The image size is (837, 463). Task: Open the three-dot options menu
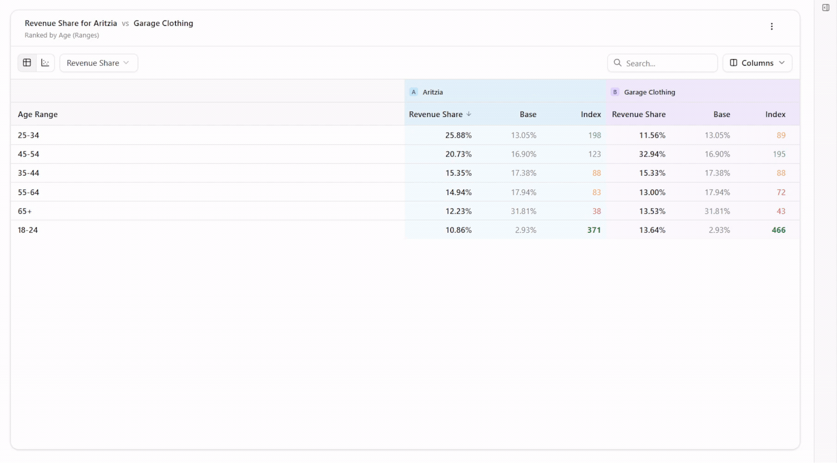(x=772, y=27)
